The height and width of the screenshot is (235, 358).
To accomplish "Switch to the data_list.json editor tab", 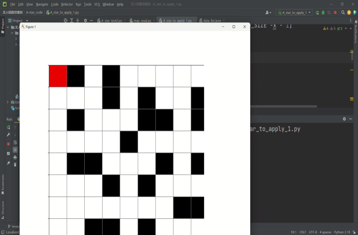I will click(x=214, y=21).
